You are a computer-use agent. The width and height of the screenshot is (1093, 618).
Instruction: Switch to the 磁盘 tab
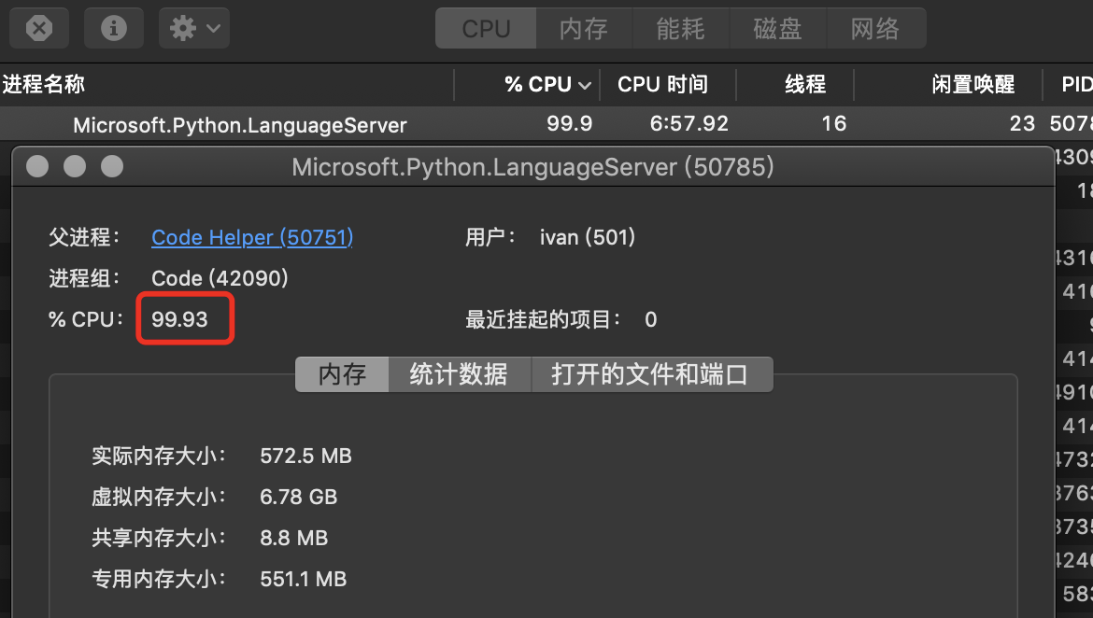tap(778, 28)
